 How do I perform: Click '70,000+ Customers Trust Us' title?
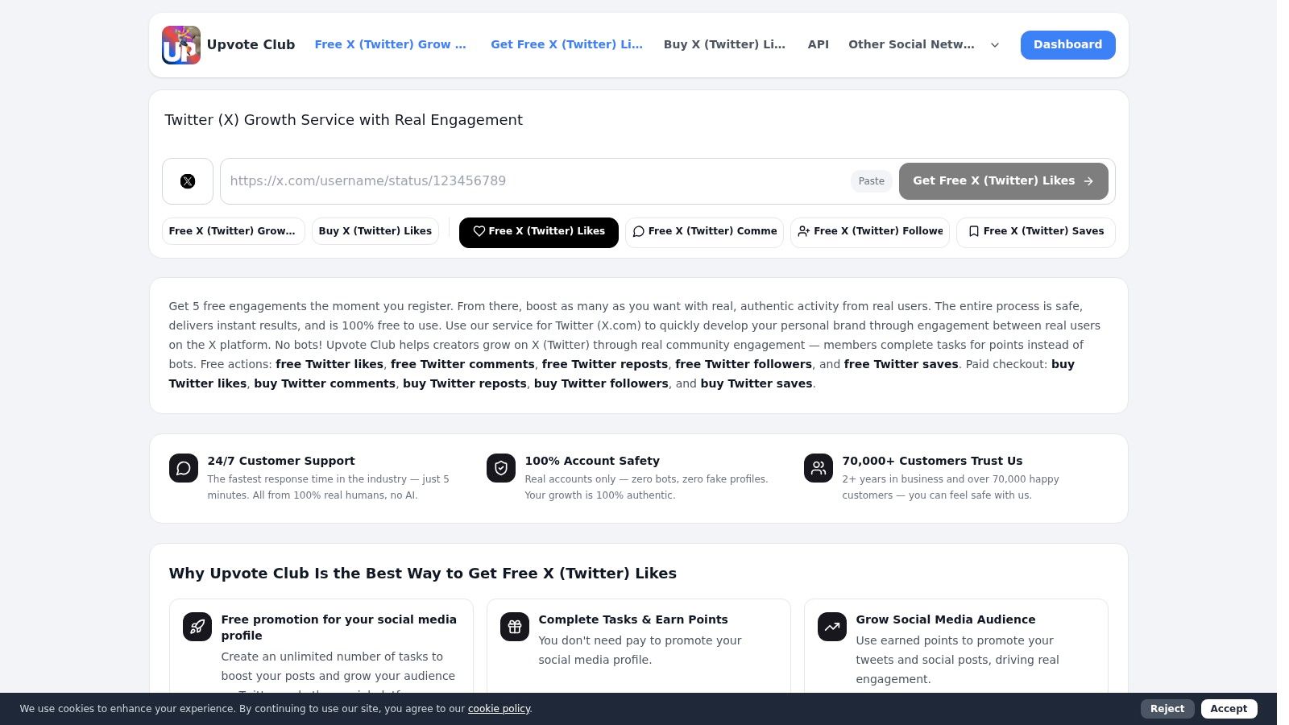[932, 461]
